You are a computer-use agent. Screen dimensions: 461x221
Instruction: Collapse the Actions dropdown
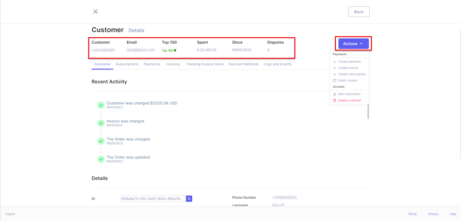[354, 44]
